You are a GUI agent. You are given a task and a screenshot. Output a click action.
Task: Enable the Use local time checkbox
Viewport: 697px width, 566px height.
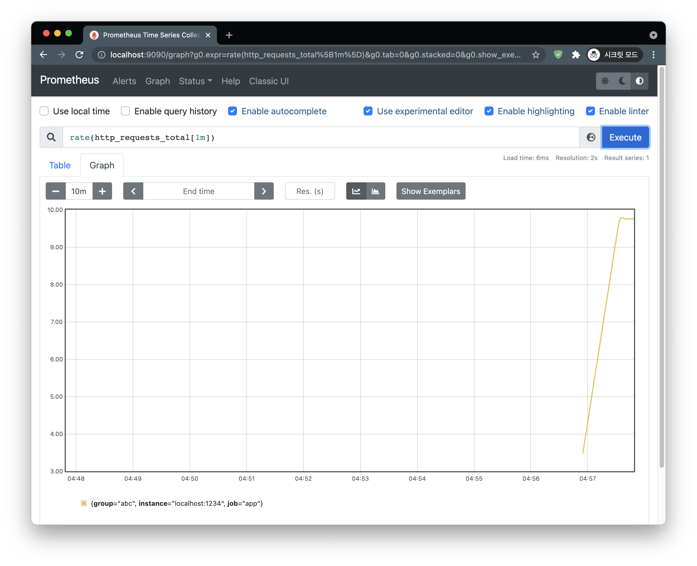pos(44,111)
